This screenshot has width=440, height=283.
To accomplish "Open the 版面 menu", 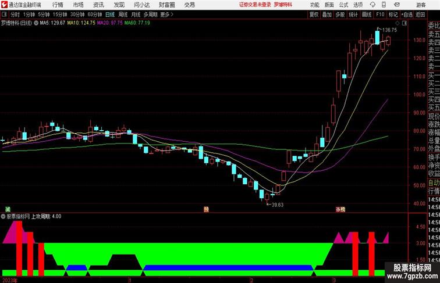I will 329,5.
